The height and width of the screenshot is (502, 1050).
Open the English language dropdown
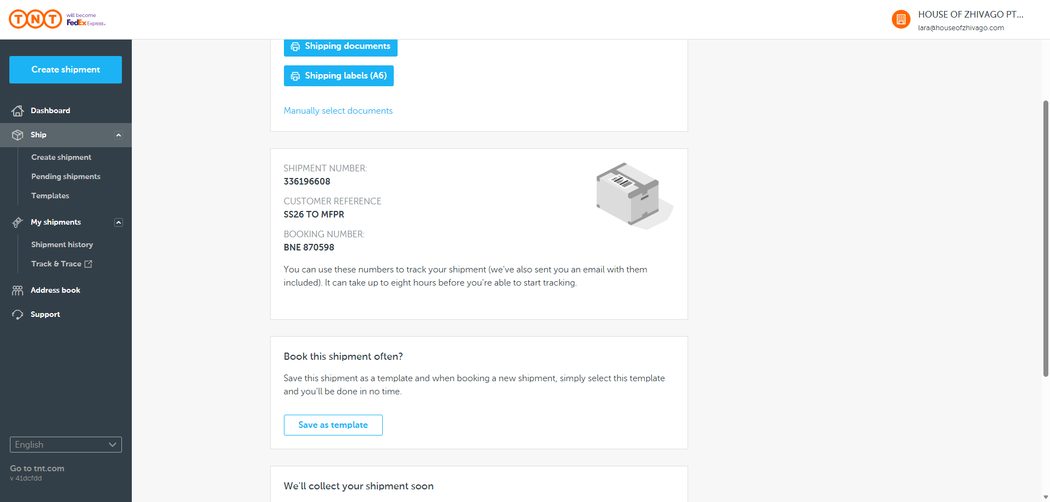tap(66, 445)
